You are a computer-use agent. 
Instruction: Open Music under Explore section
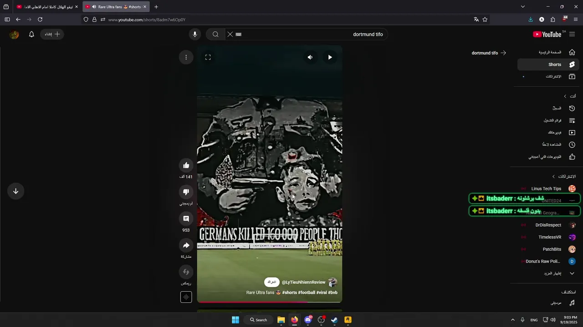click(548, 302)
